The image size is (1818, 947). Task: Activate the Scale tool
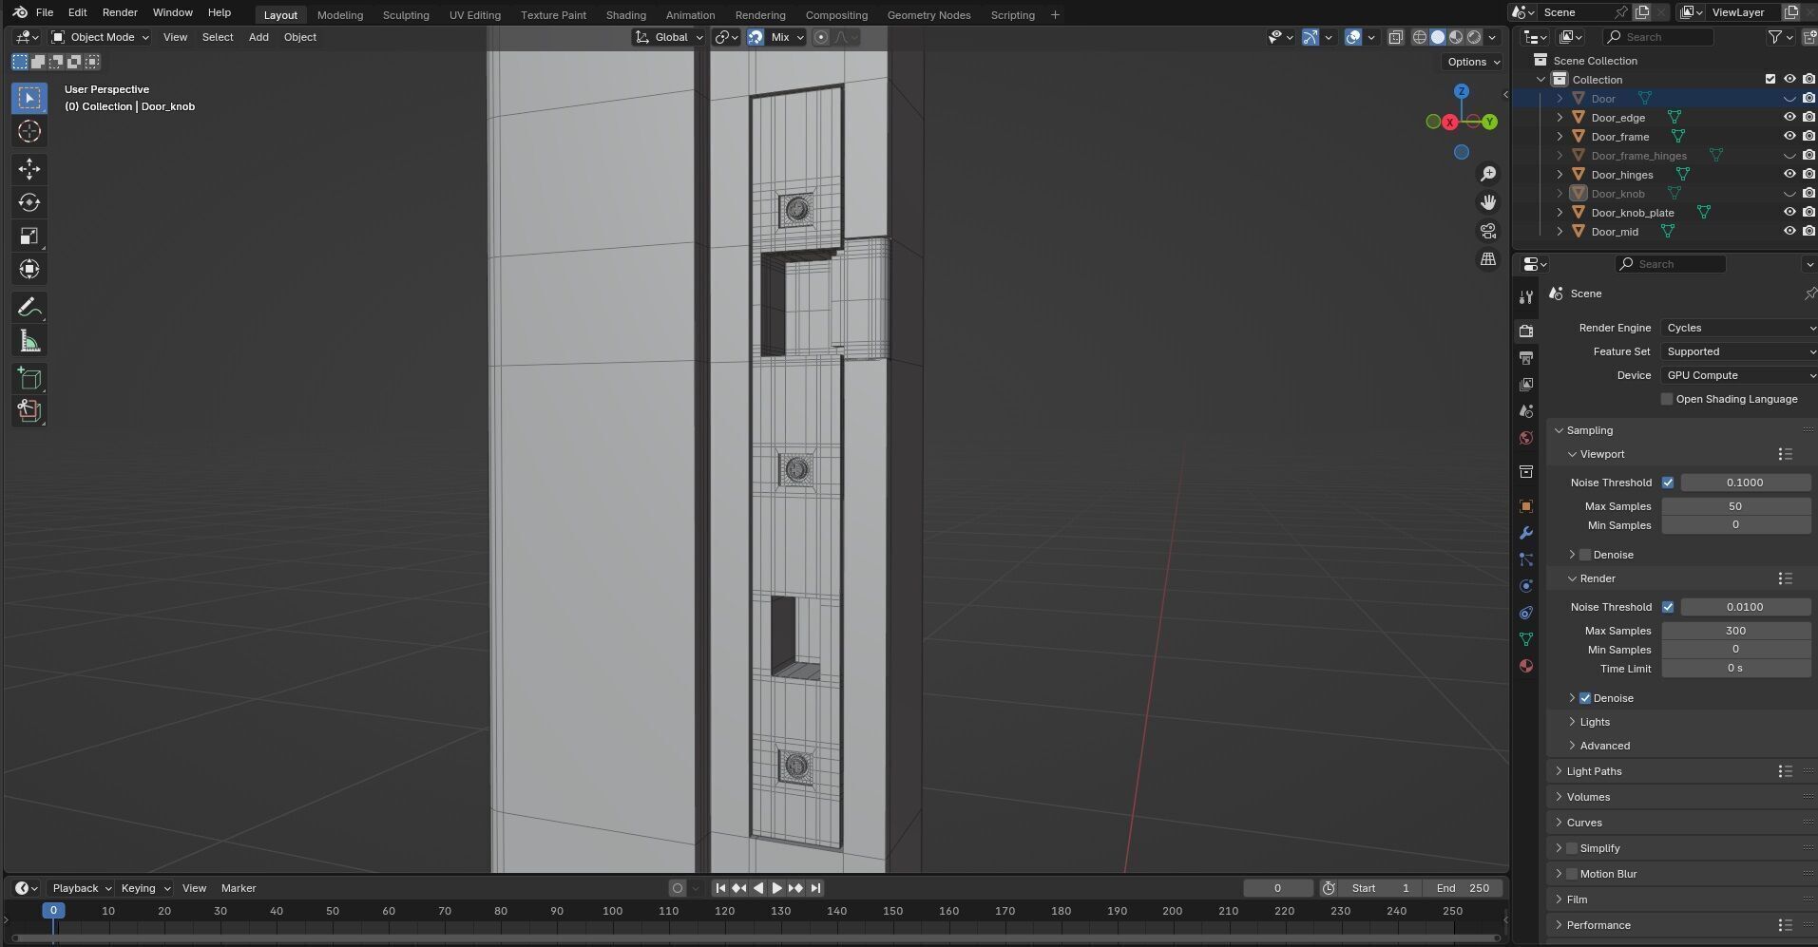tap(29, 237)
